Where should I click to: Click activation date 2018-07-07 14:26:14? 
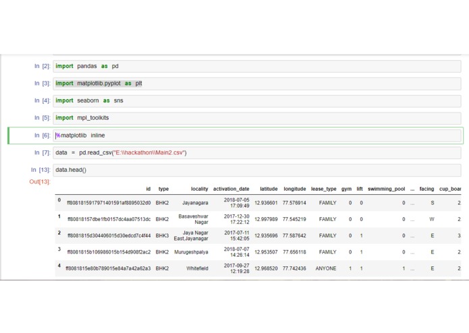coord(237,252)
